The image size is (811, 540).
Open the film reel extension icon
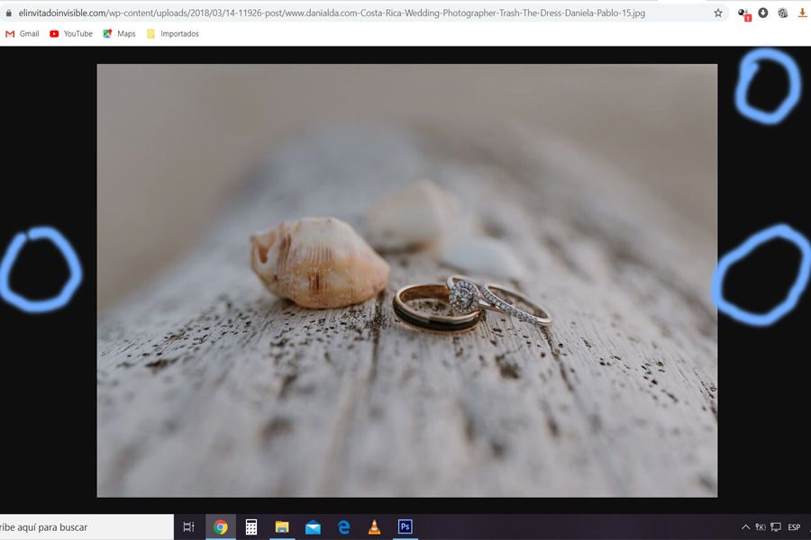coord(782,13)
